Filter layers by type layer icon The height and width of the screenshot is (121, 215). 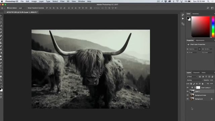206,77
